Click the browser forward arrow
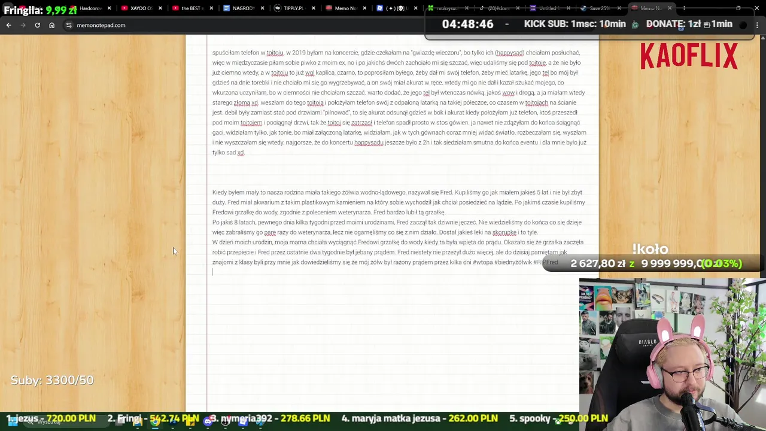The width and height of the screenshot is (766, 431). tap(23, 25)
